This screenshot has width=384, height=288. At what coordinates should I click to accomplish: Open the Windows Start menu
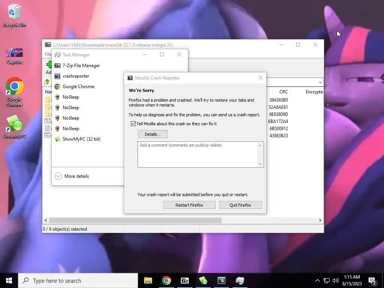[9, 280]
